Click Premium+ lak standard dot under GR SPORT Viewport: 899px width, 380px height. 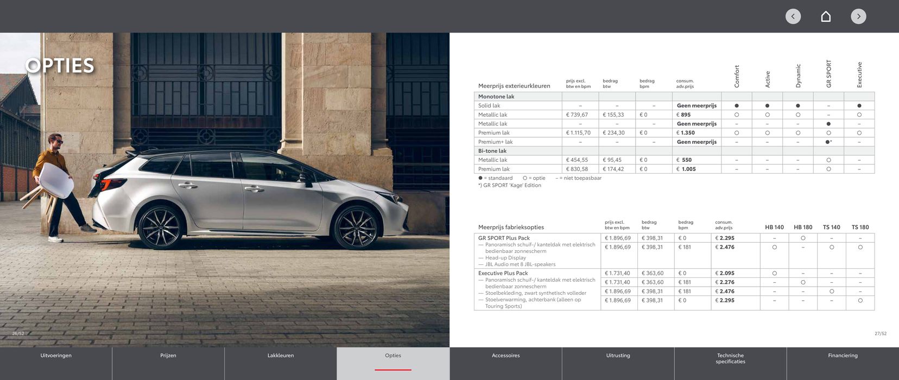click(x=828, y=142)
